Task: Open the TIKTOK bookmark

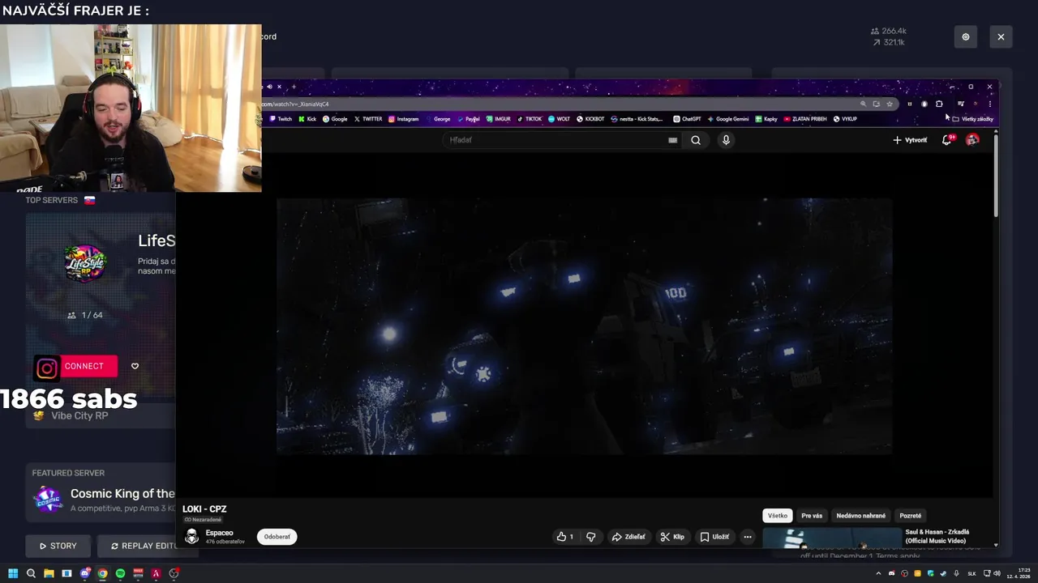Action: coord(529,119)
